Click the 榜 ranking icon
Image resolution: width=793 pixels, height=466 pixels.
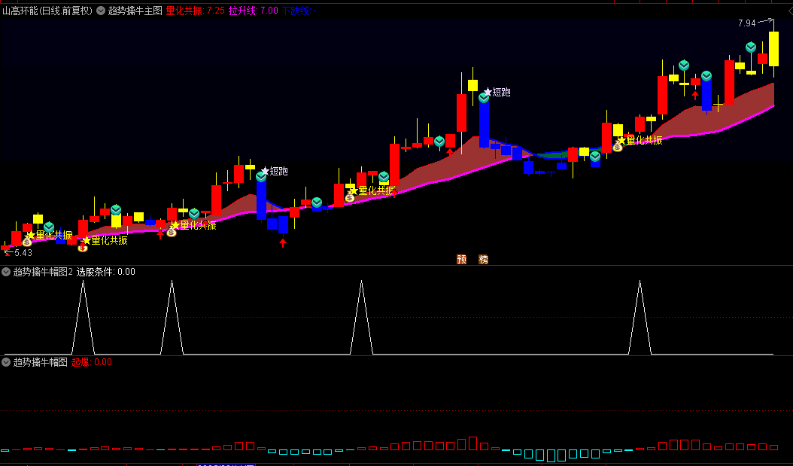click(x=484, y=259)
